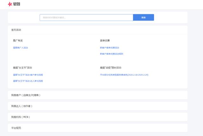Click the 星图"女王节"活动 category heading

(x=22, y=68)
